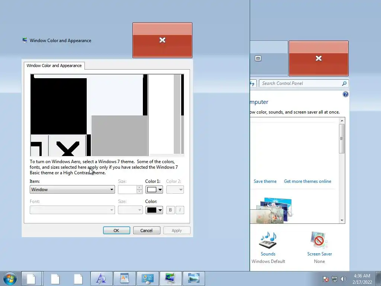Click the Apply button
Screen dimensions: 381x286
tap(177, 230)
